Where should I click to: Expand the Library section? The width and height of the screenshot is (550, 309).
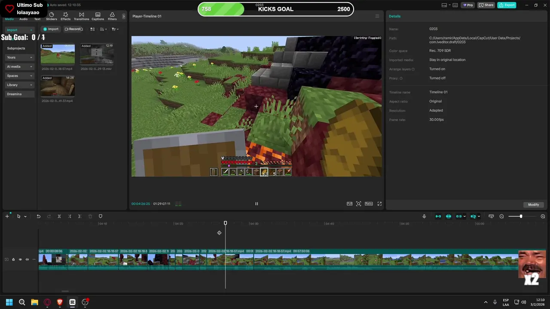19,85
